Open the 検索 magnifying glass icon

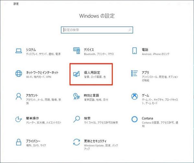(76, 119)
